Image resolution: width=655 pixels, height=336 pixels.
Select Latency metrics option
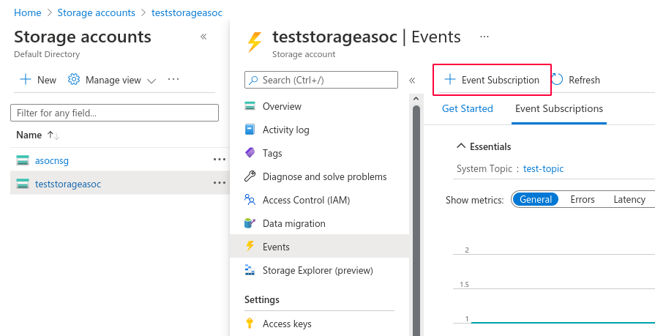[x=629, y=199]
